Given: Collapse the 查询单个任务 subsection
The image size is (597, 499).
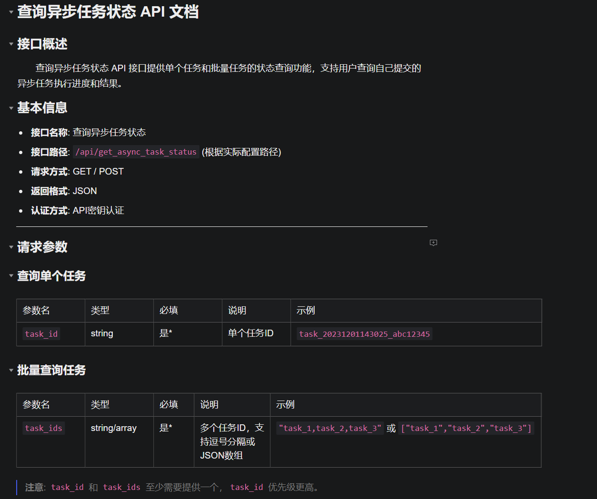Looking at the screenshot, I should (x=11, y=276).
